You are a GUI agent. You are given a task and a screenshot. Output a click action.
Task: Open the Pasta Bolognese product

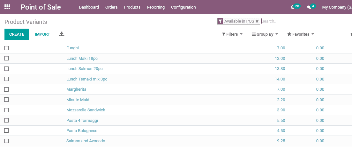82,131
